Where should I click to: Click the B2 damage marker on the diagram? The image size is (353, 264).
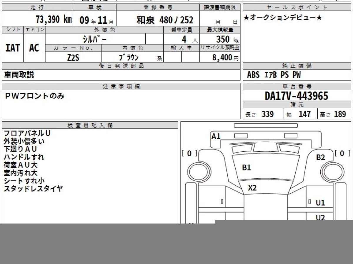[x=320, y=158]
